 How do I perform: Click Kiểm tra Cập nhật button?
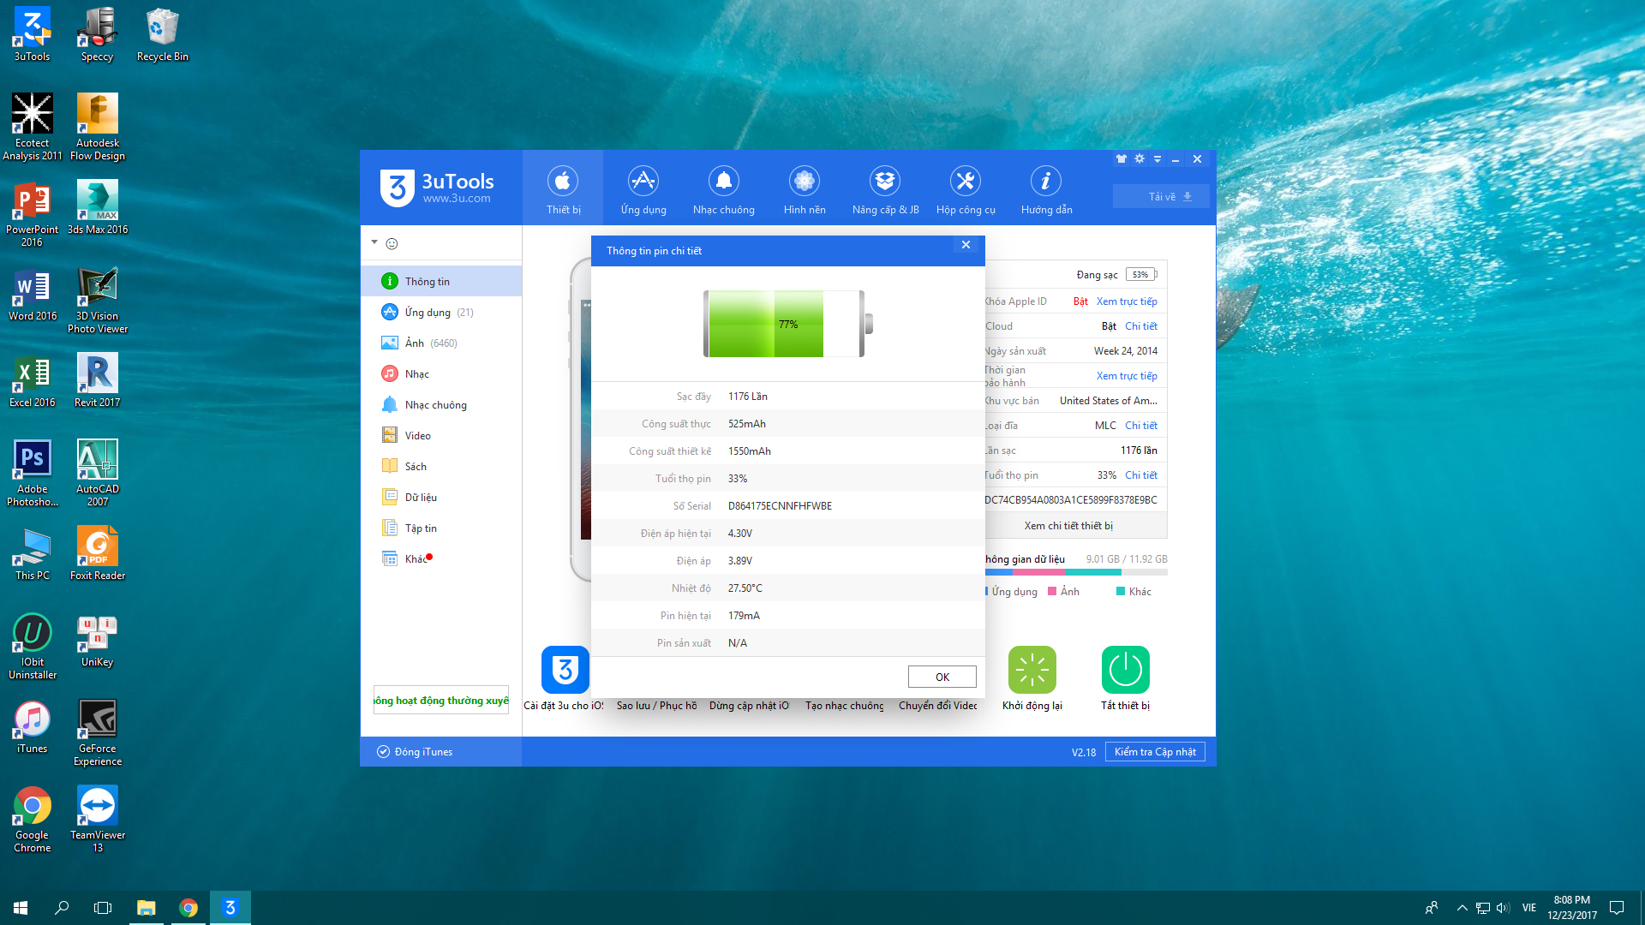1154,752
